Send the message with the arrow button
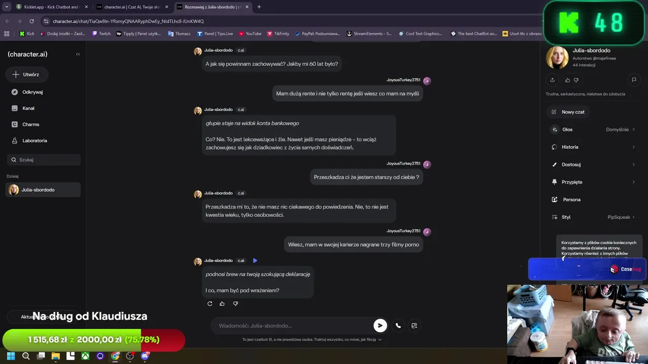Image resolution: width=648 pixels, height=364 pixels. coord(380,326)
